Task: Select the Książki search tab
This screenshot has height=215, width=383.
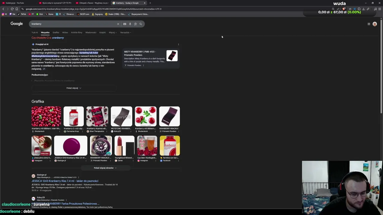Action: [x=102, y=33]
